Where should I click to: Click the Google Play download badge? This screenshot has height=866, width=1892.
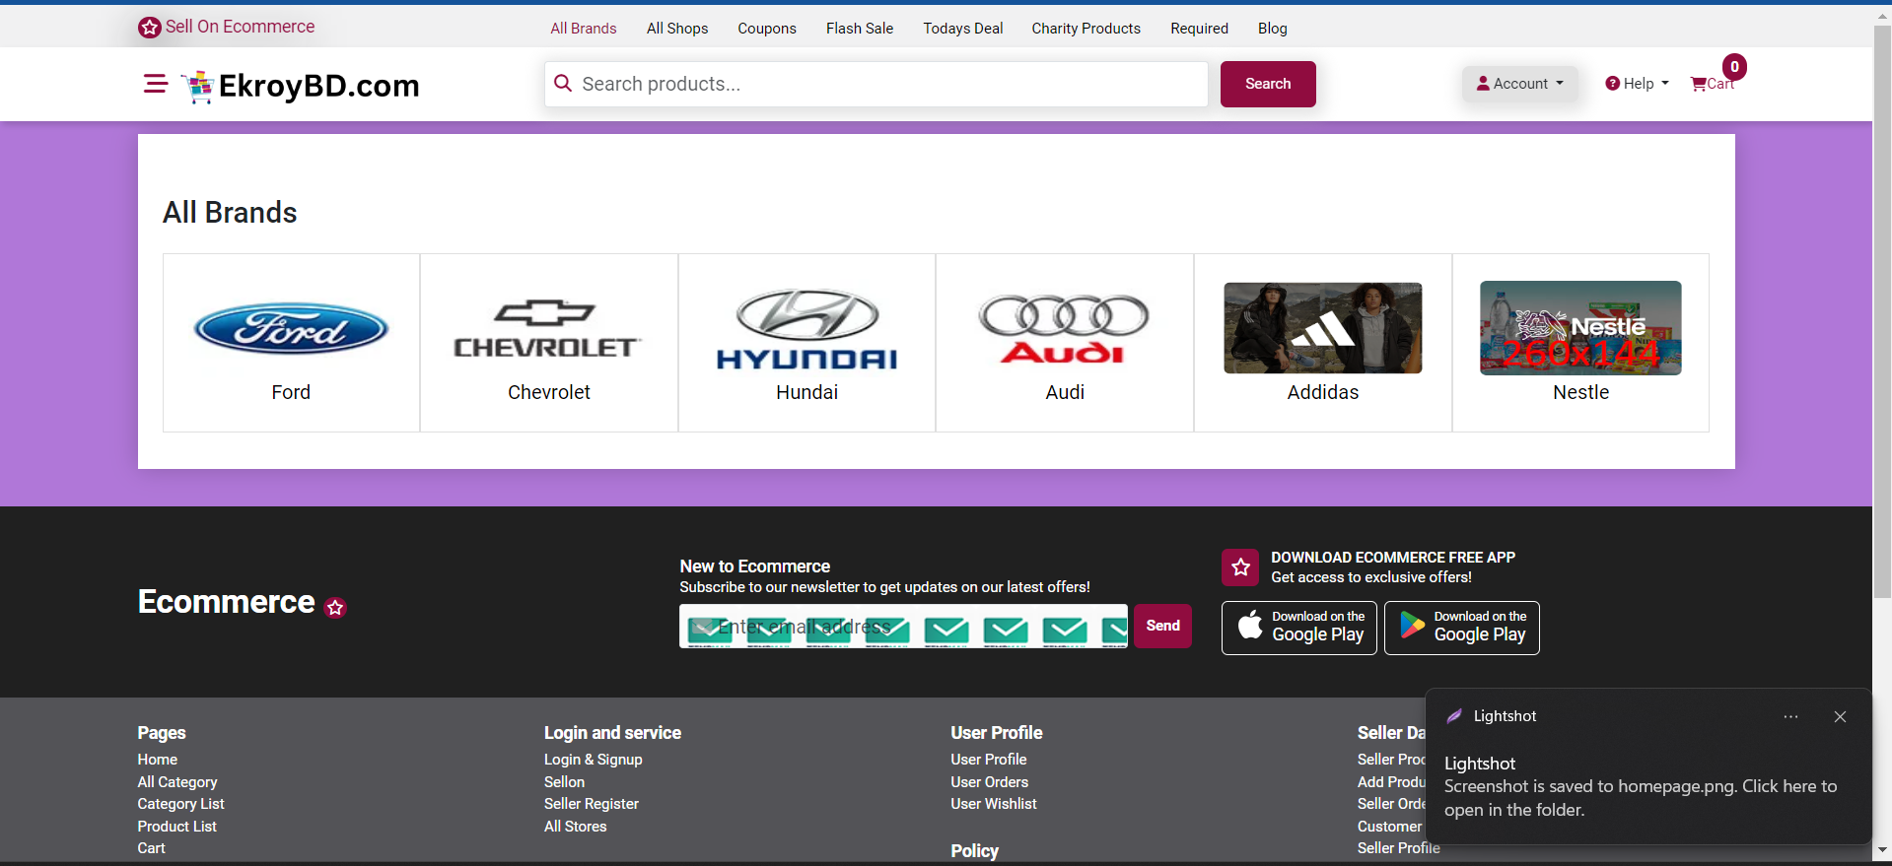click(x=1461, y=628)
